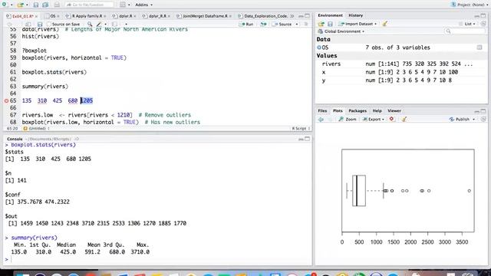Screen dimensions: 491x276
Task: Switch to the Environment tab
Action: click(x=330, y=15)
